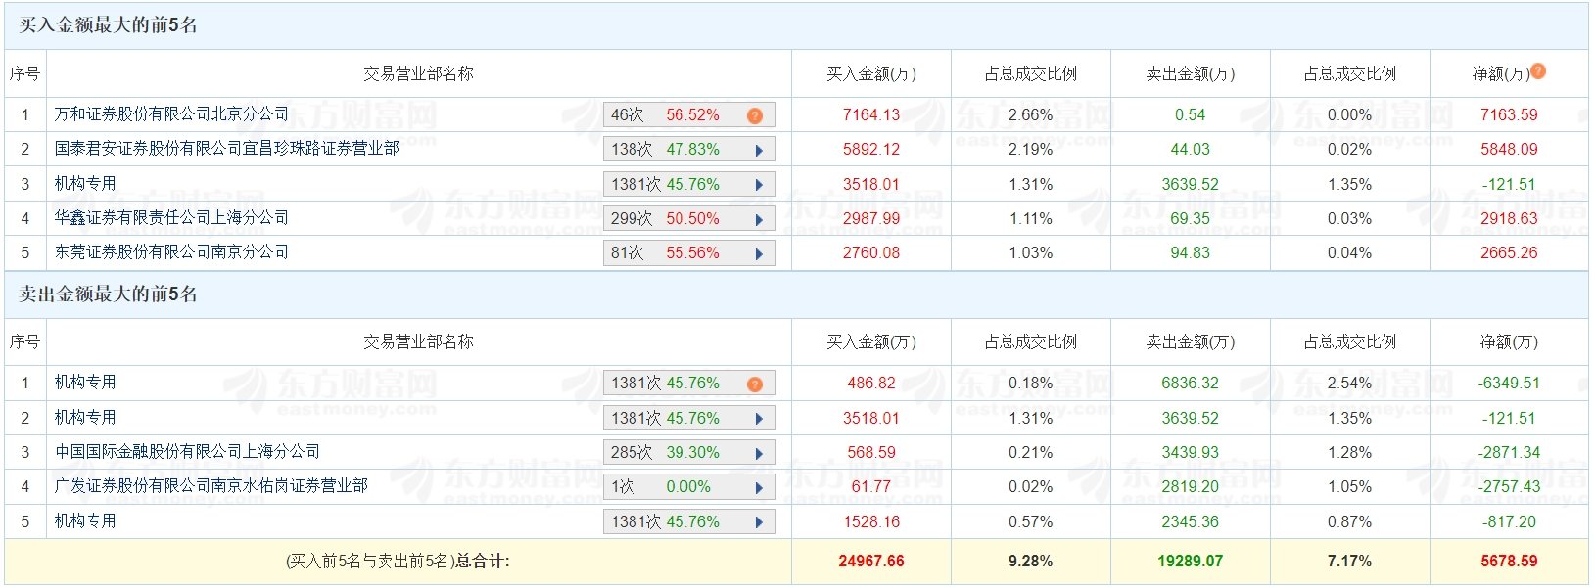The height and width of the screenshot is (587, 1595).
Task: Select sell amount 6836.32
Action: pyautogui.click(x=1190, y=384)
